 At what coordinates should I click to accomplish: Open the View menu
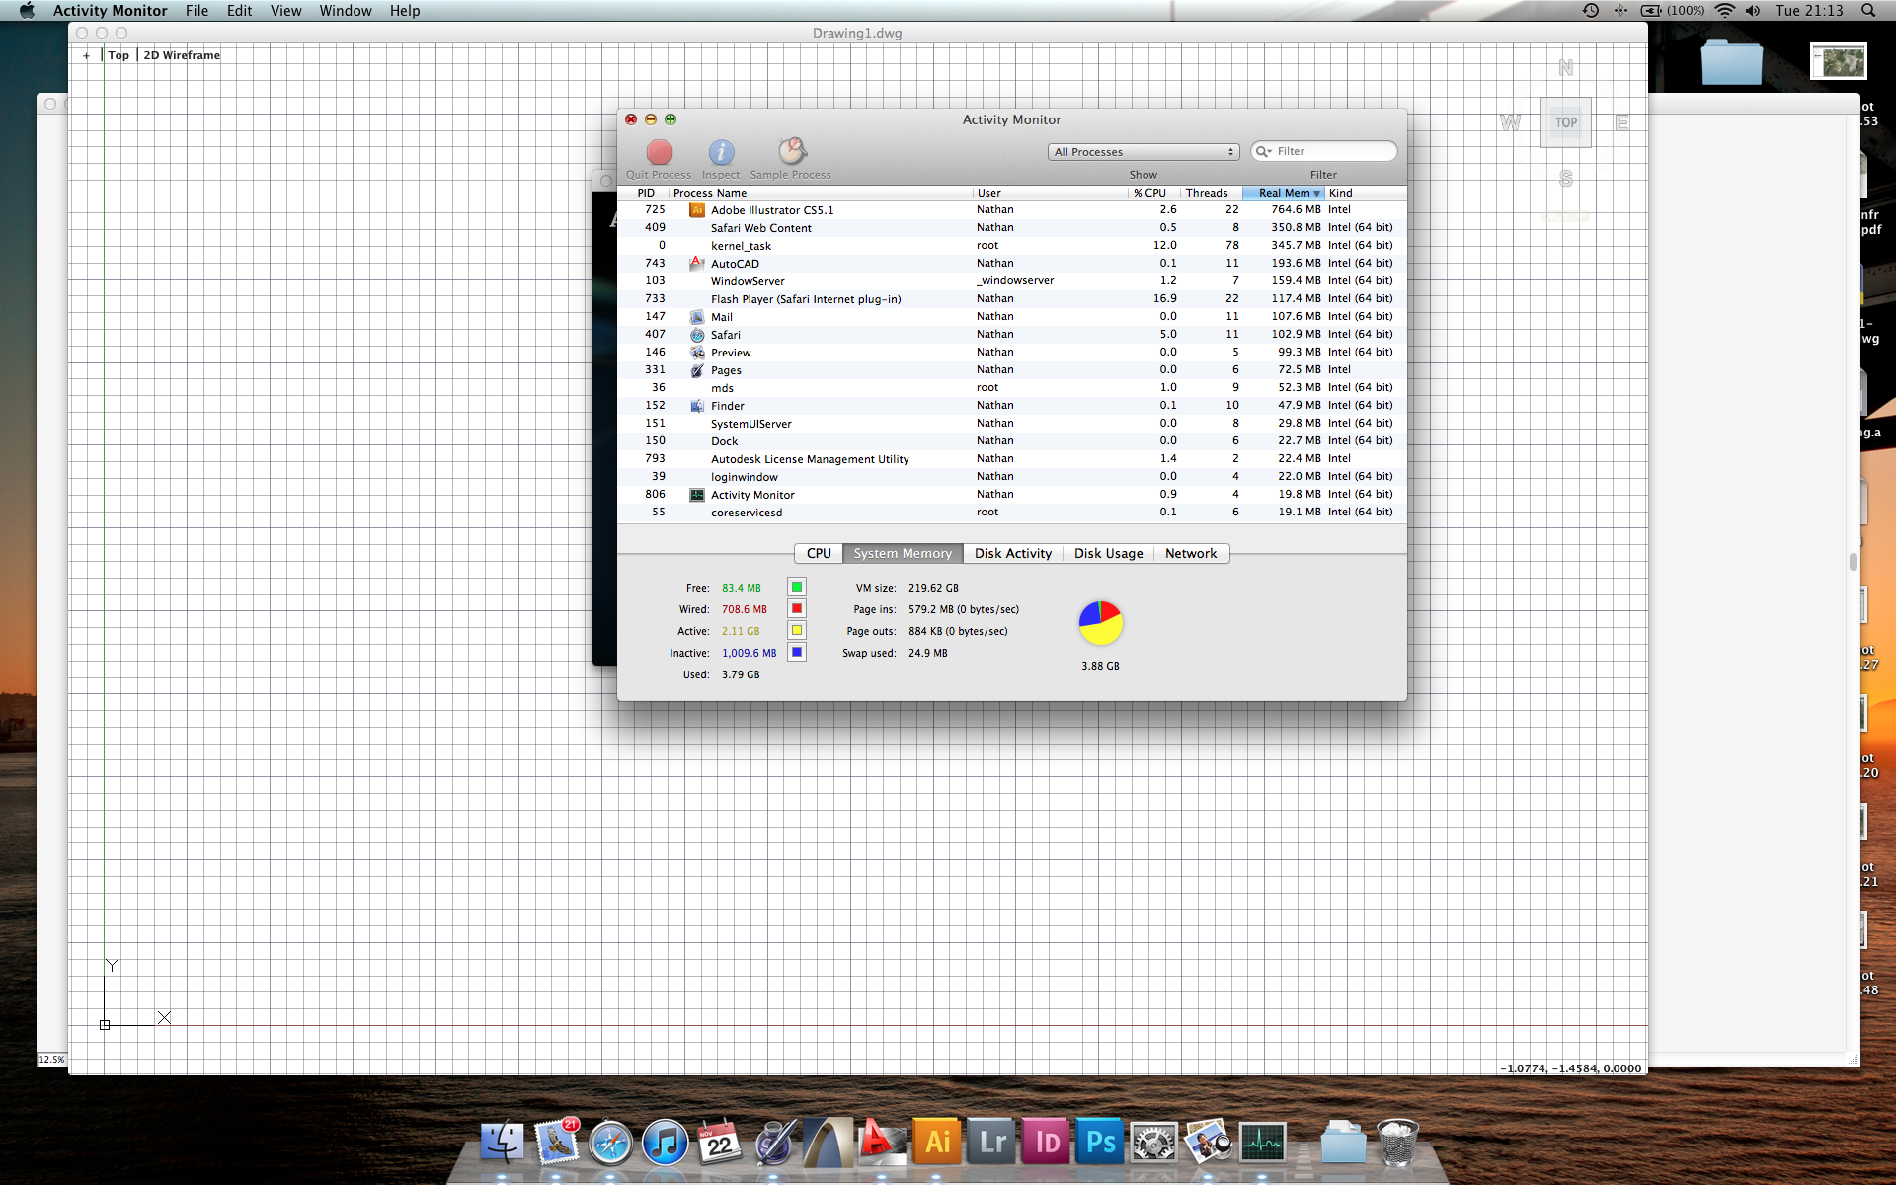[285, 11]
